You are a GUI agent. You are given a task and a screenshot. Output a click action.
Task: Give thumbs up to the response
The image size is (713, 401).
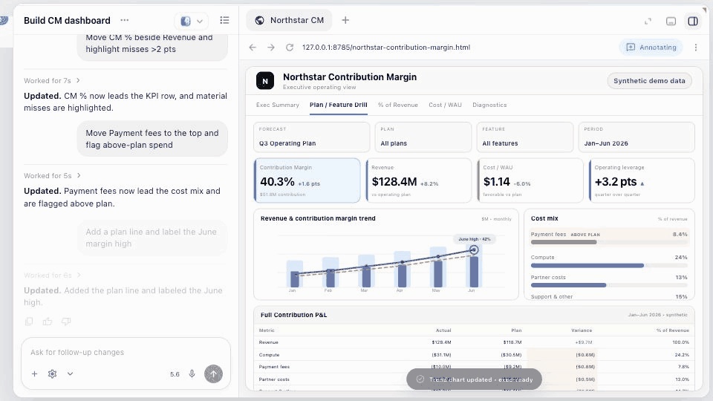pyautogui.click(x=48, y=322)
